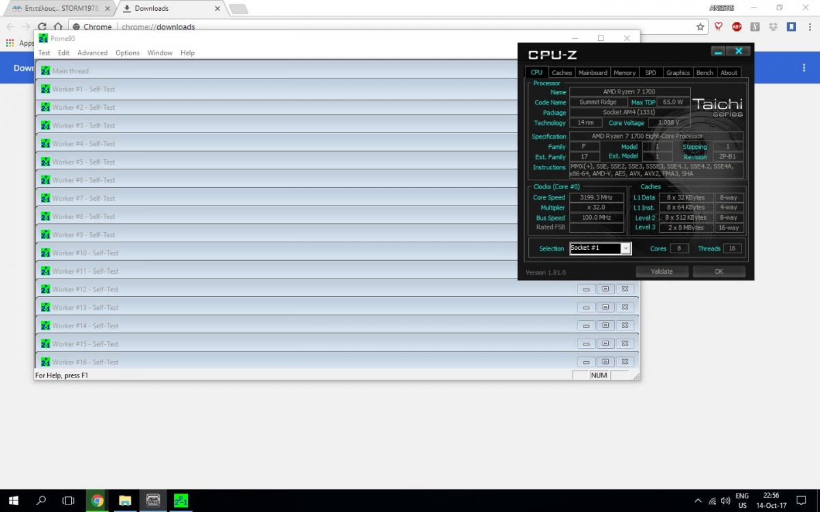Screen dimensions: 820x512
Task: Click the Worker #1 Self-Test icon
Action: pos(46,89)
